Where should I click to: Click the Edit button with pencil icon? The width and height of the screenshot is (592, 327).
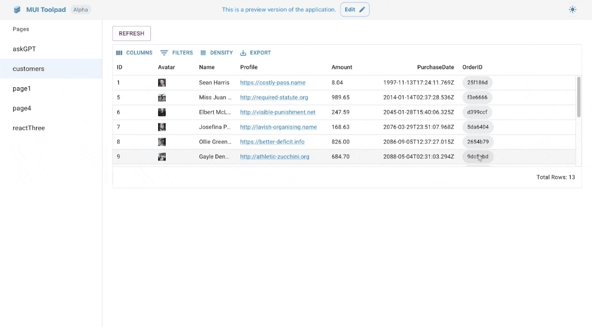(355, 9)
